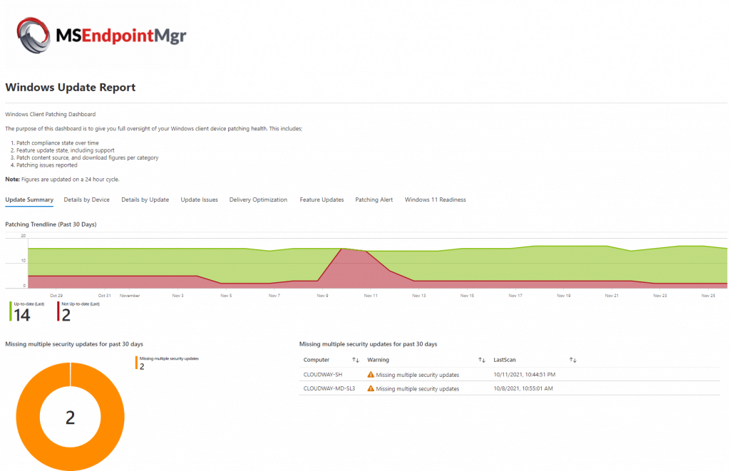The width and height of the screenshot is (730, 471).
Task: Click the Nov 25 label on the chart axis
Action: tap(709, 296)
